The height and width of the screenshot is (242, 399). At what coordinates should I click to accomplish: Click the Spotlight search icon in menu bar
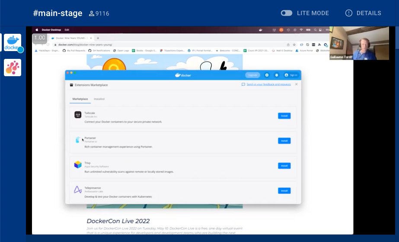tap(315, 30)
